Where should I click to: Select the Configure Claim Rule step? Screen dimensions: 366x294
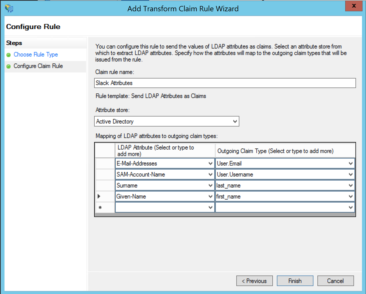38,66
